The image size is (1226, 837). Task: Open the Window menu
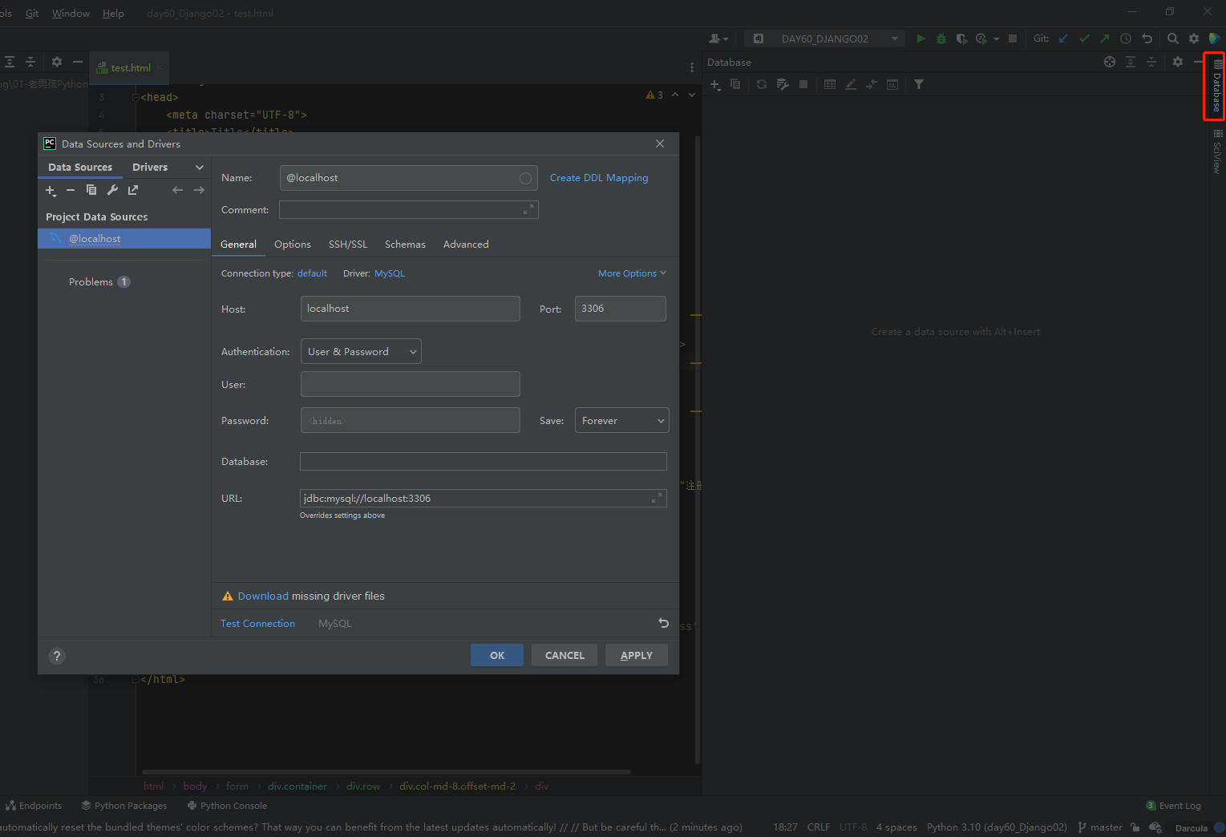tap(71, 14)
